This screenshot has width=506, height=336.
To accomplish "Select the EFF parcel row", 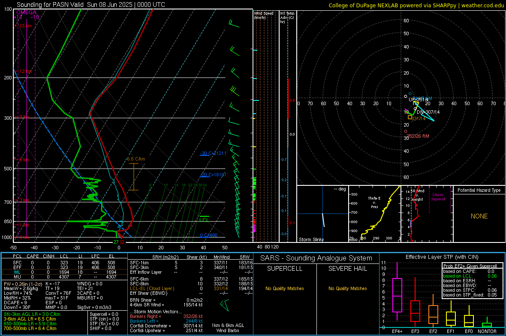I will click(64, 267).
